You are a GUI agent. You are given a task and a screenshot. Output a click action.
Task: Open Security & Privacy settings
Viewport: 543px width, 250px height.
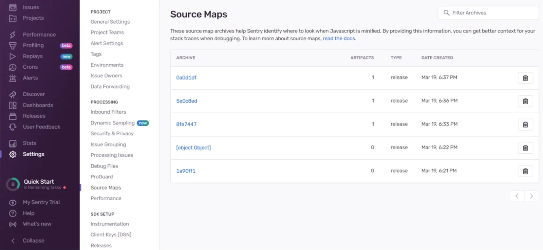112,134
